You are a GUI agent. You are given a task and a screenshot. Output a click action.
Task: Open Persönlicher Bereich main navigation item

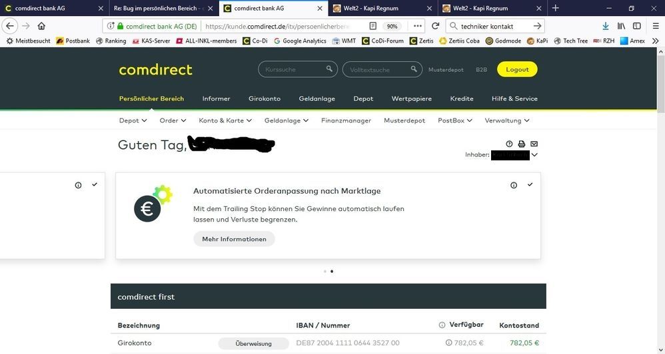(x=151, y=98)
